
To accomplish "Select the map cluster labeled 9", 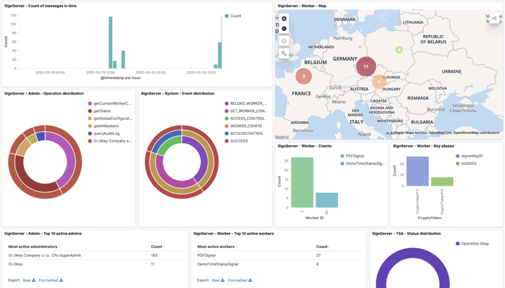I will pyautogui.click(x=303, y=76).
